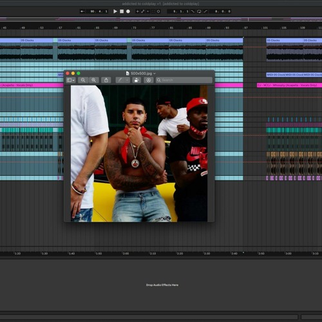Expand the highlight pen options arrow
322x322 pixels.
[128, 80]
